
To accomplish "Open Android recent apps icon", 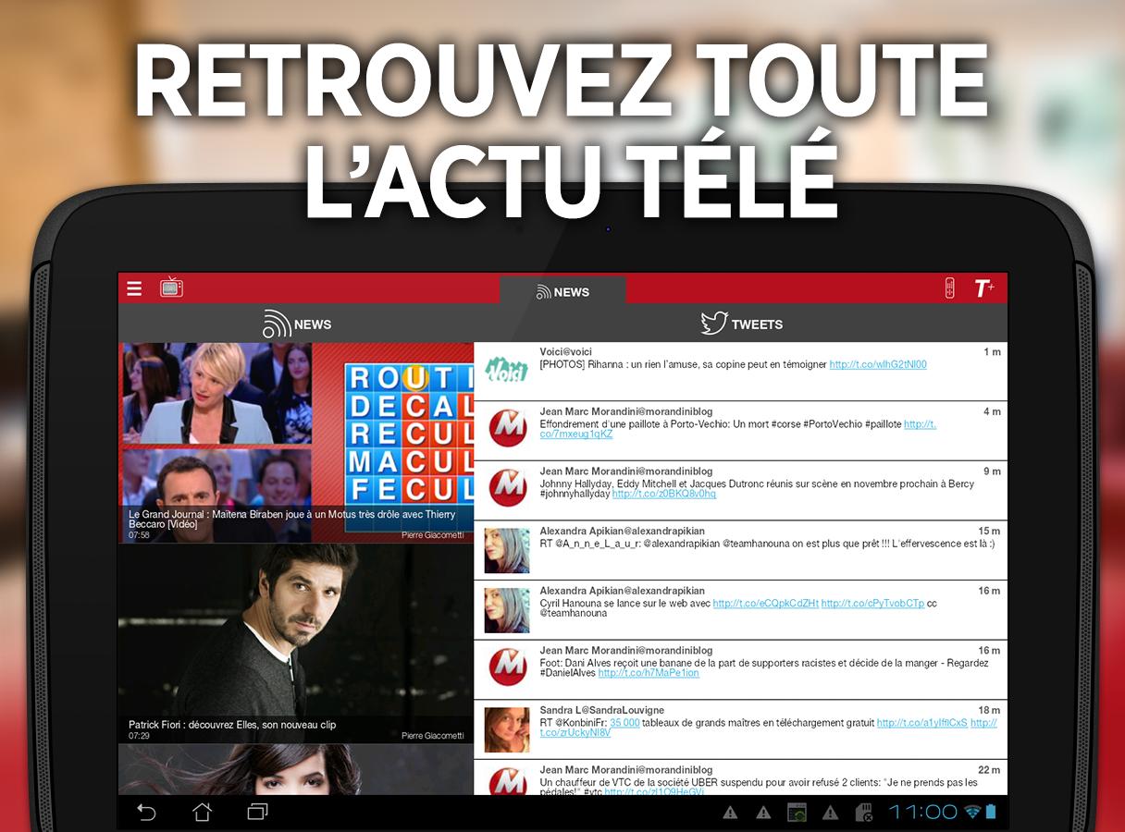I will [x=257, y=813].
